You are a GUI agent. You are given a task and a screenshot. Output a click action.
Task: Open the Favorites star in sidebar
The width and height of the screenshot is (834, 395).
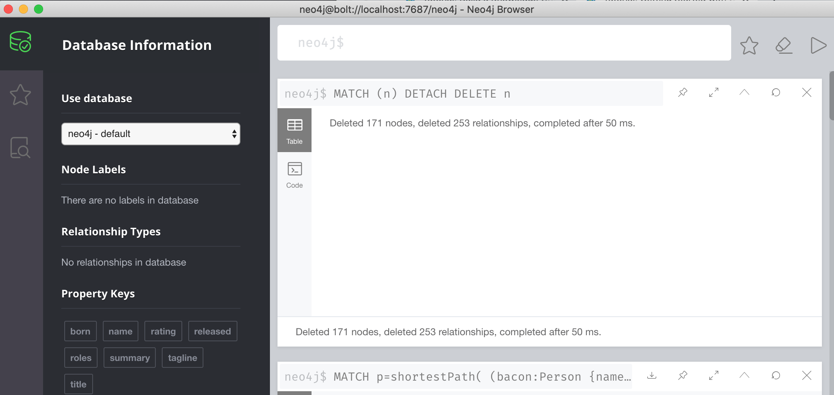pos(20,95)
